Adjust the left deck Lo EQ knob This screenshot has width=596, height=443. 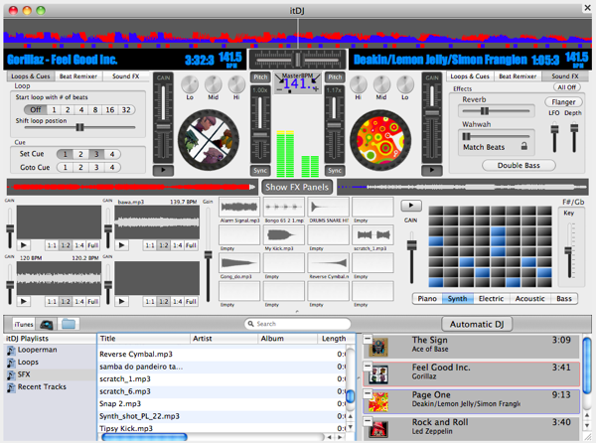tap(190, 84)
